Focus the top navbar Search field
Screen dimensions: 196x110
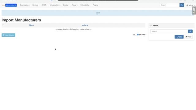point(170,5)
